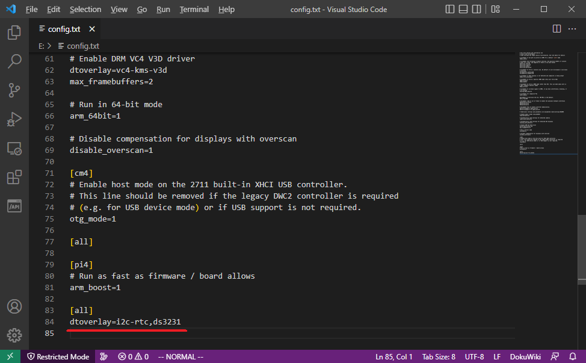Open the API sidebar icon

tap(14, 206)
